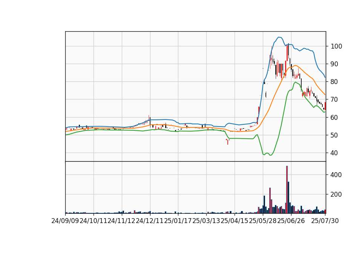
Task: Click the 24/11/12 date label
Action: (x=122, y=221)
